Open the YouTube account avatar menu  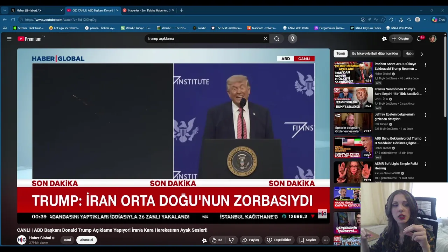pyautogui.click(x=433, y=39)
